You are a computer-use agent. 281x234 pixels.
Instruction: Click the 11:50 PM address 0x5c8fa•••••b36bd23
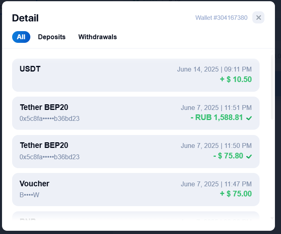coord(49,157)
